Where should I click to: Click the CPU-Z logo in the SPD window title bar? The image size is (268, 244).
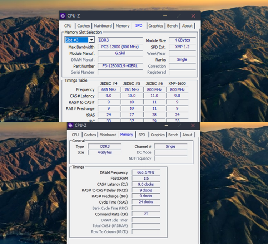point(63,16)
